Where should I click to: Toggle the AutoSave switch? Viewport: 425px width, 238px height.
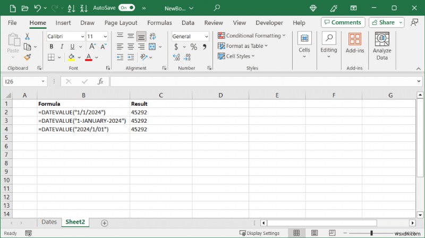127,8
